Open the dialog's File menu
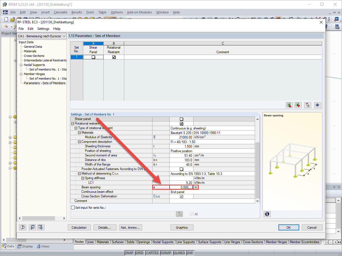Viewport: 342px width, 256px height. pos(21,29)
